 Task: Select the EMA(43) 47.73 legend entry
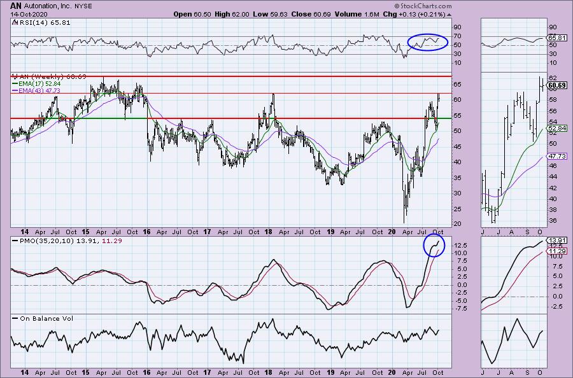coord(39,90)
